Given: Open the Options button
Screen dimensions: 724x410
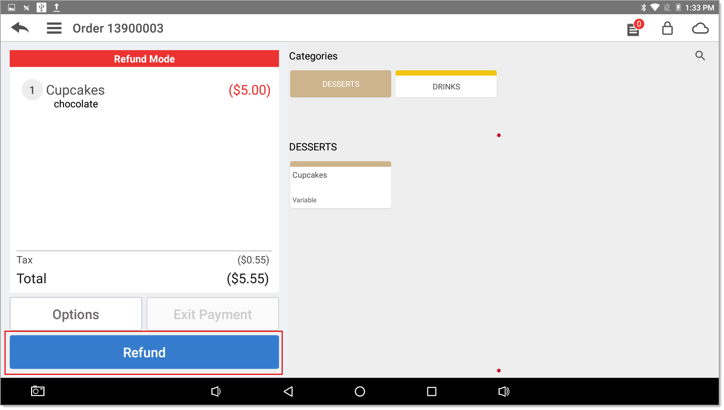Looking at the screenshot, I should [76, 314].
